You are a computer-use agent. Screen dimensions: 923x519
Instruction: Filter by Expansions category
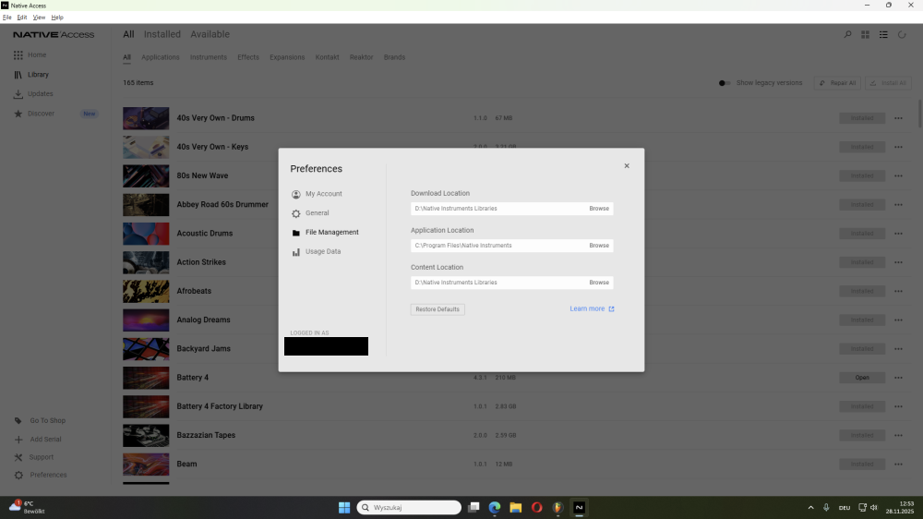click(287, 57)
